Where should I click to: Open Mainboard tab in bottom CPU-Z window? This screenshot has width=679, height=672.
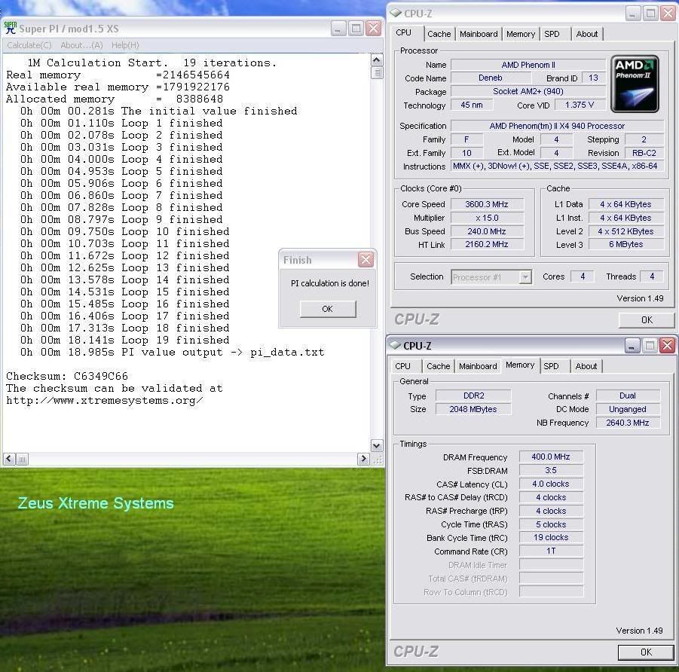pos(478,366)
